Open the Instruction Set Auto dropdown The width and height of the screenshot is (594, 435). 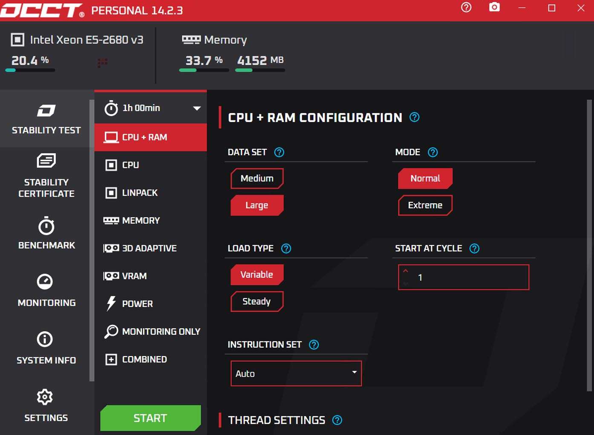point(296,374)
